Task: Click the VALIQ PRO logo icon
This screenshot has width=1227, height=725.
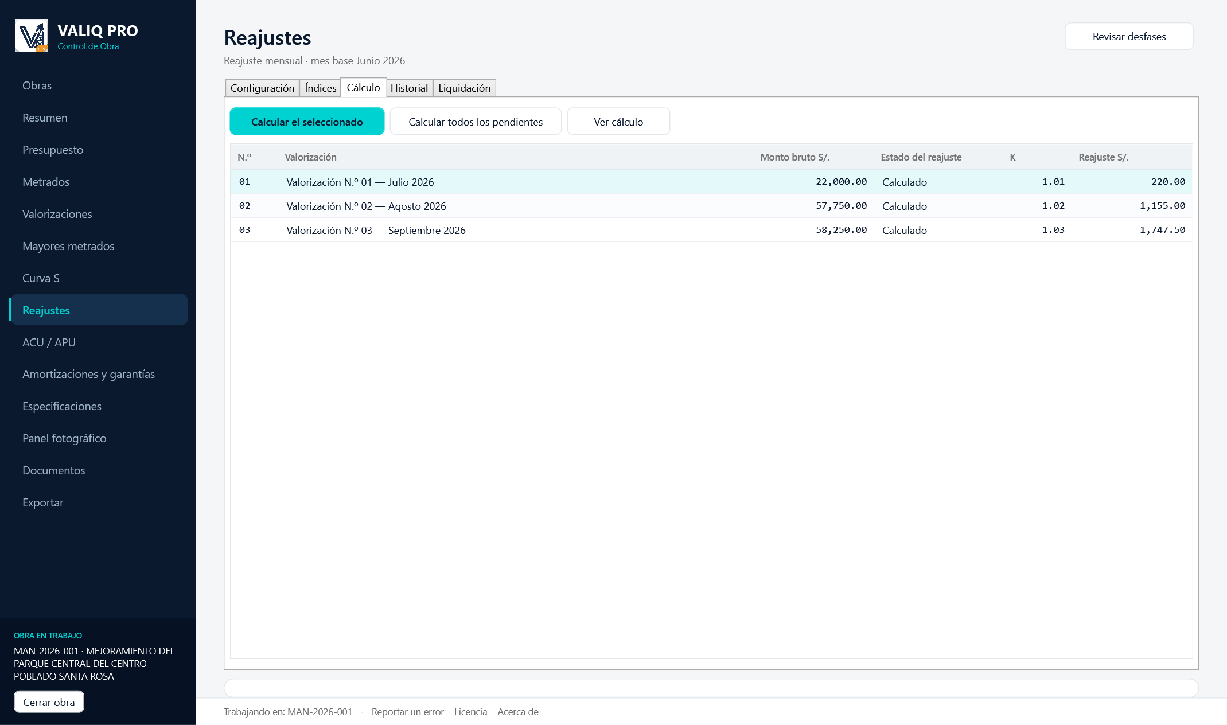Action: [x=32, y=36]
